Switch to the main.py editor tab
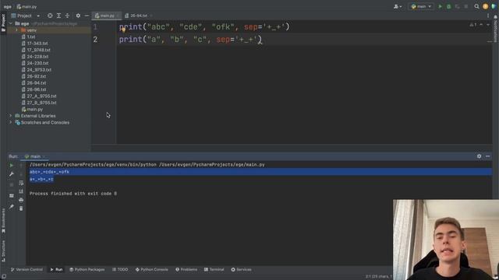 tap(106, 16)
